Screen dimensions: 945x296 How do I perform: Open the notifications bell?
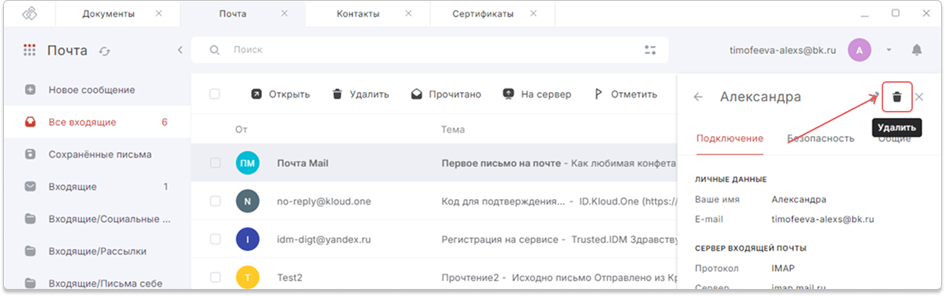(x=917, y=50)
